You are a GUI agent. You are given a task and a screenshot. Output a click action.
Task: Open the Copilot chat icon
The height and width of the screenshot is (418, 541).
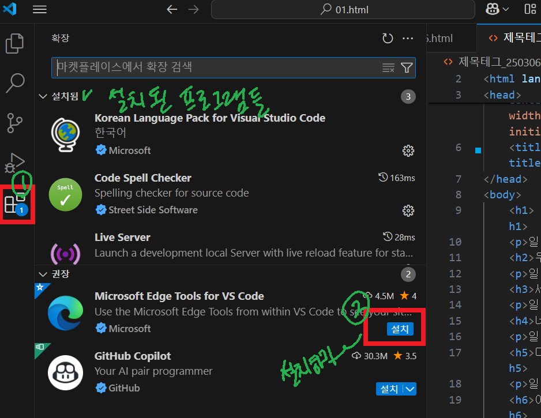click(x=493, y=9)
